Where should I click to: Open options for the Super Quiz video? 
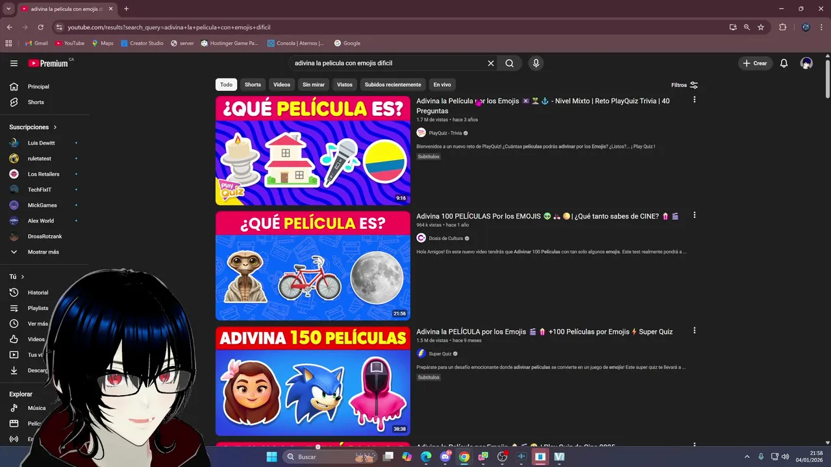click(x=694, y=331)
